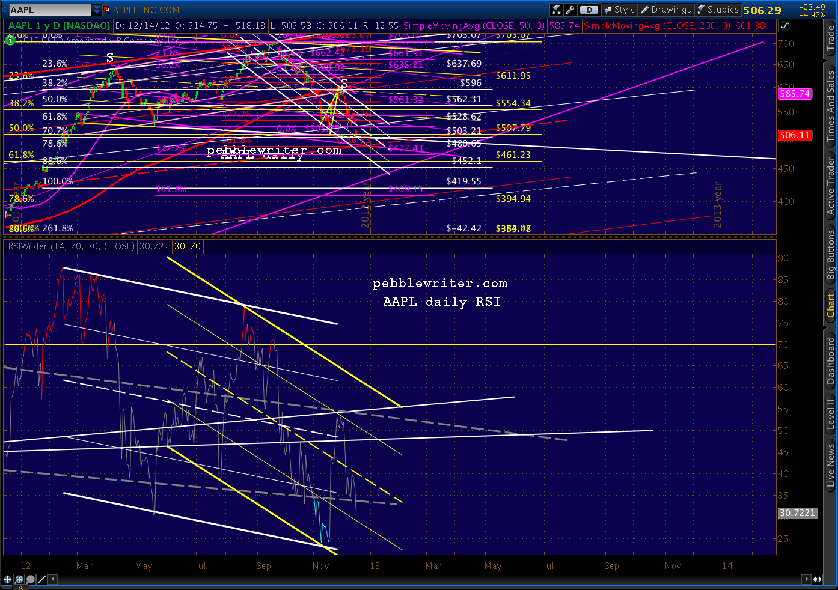The height and width of the screenshot is (590, 838).
Task: Select the Chart sidebar tab
Action: click(831, 305)
